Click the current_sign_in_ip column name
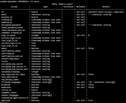The image size is (126, 103). point(11,43)
